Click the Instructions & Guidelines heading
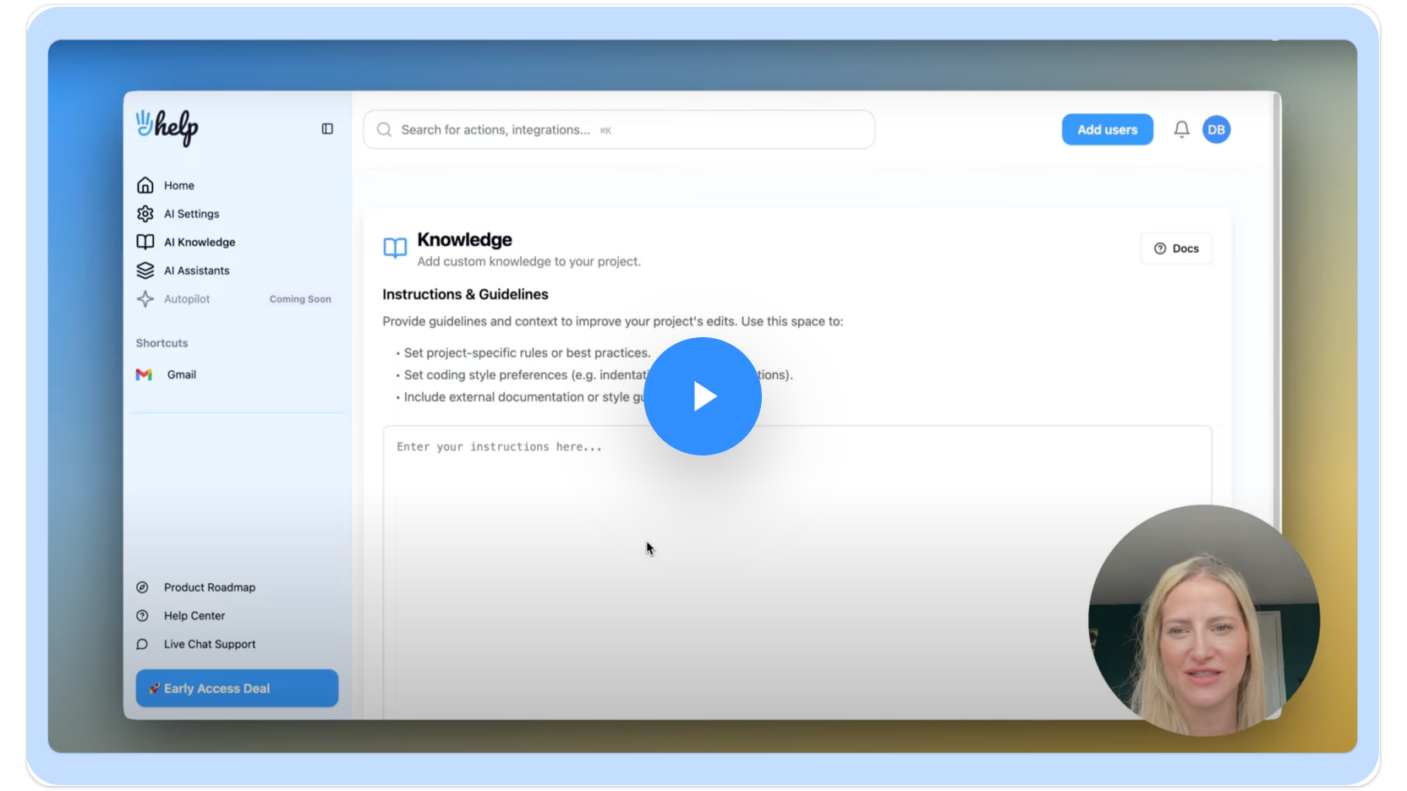 pos(465,294)
